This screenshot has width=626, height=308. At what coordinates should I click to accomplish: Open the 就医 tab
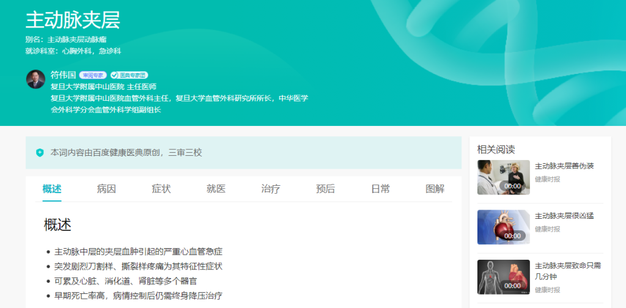[216, 189]
